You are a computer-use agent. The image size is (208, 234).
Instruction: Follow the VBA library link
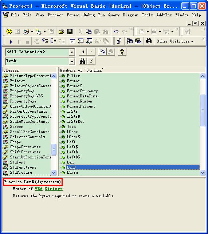[x=39, y=189]
